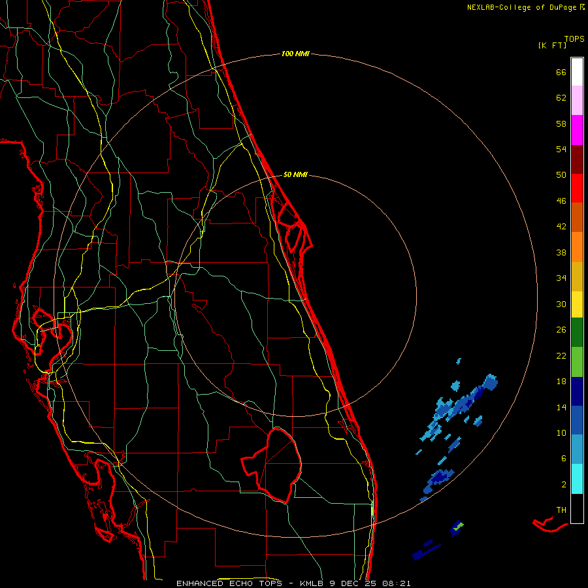
Task: Click the 66 value on the scale
Action: pyautogui.click(x=561, y=72)
